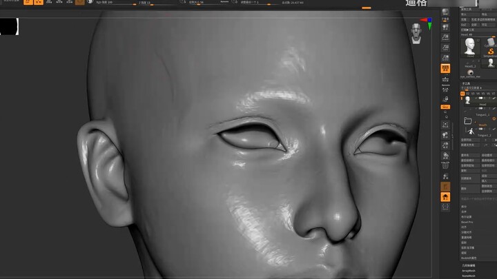
Task: Expand the NanoMesh section
Action: 469,276
